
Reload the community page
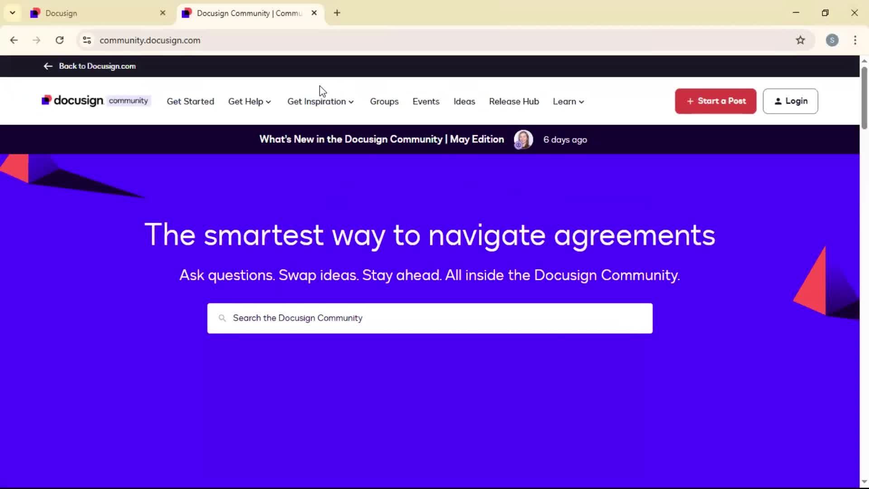tap(59, 40)
